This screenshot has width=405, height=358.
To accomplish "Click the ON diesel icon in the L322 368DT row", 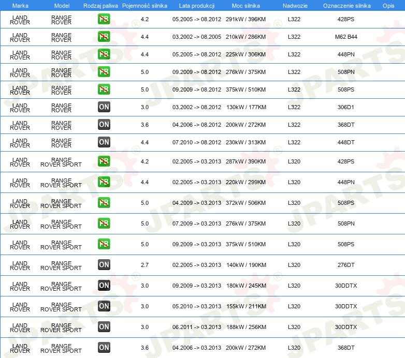I will (104, 125).
